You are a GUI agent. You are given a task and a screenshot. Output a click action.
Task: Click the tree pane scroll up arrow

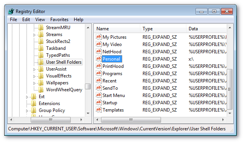point(88,28)
